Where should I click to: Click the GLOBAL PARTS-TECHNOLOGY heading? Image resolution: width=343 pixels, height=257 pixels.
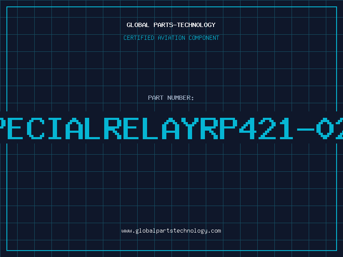coord(171,25)
